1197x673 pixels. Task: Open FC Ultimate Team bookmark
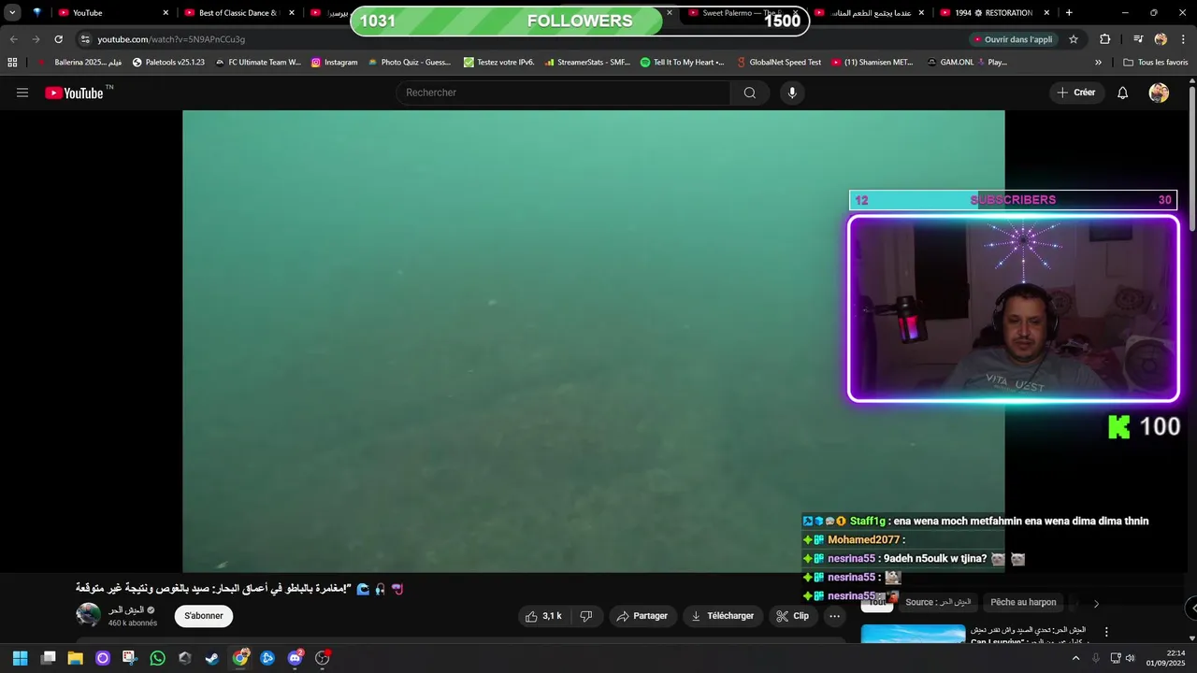[x=258, y=63]
